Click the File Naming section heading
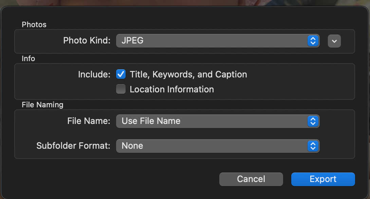The height and width of the screenshot is (199, 370). click(42, 105)
